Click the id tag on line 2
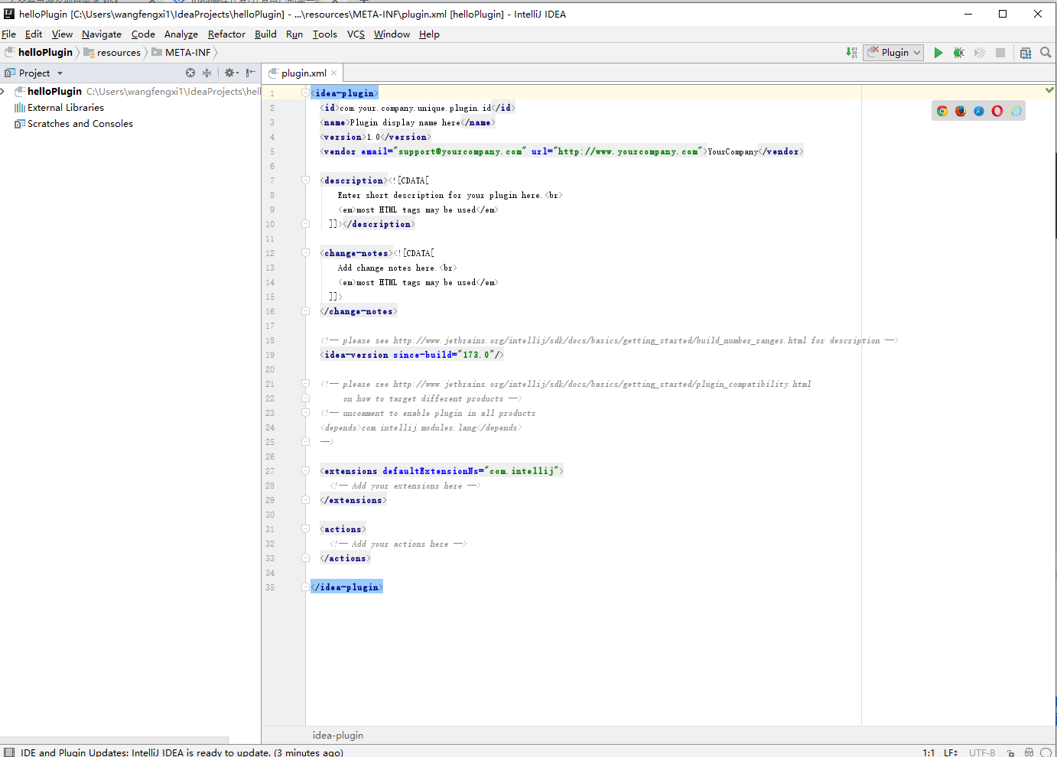1057x757 pixels. (x=417, y=108)
